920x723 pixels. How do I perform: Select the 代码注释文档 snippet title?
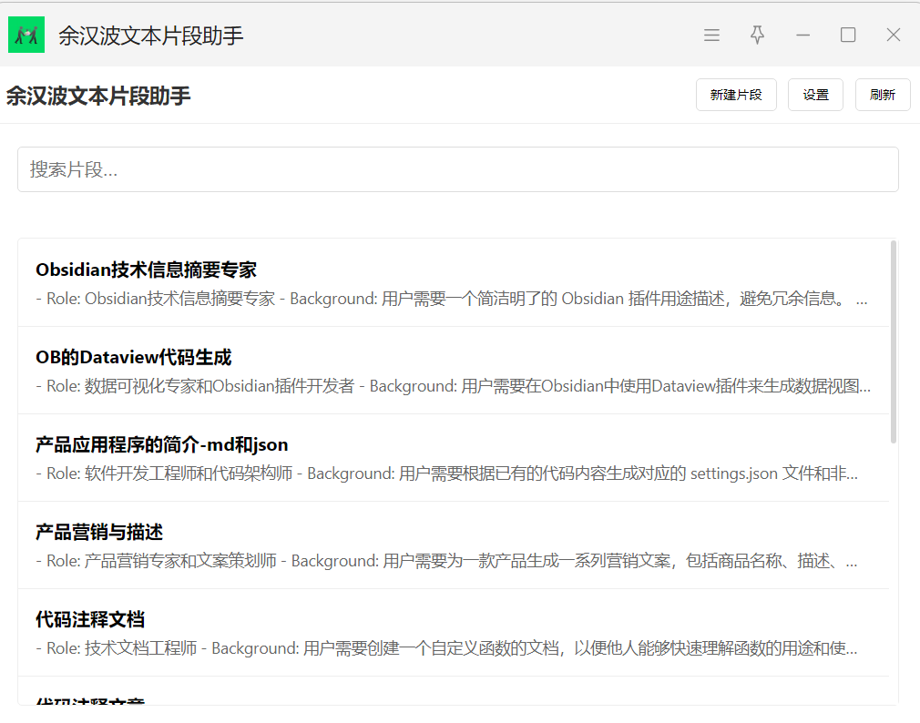pos(90,619)
